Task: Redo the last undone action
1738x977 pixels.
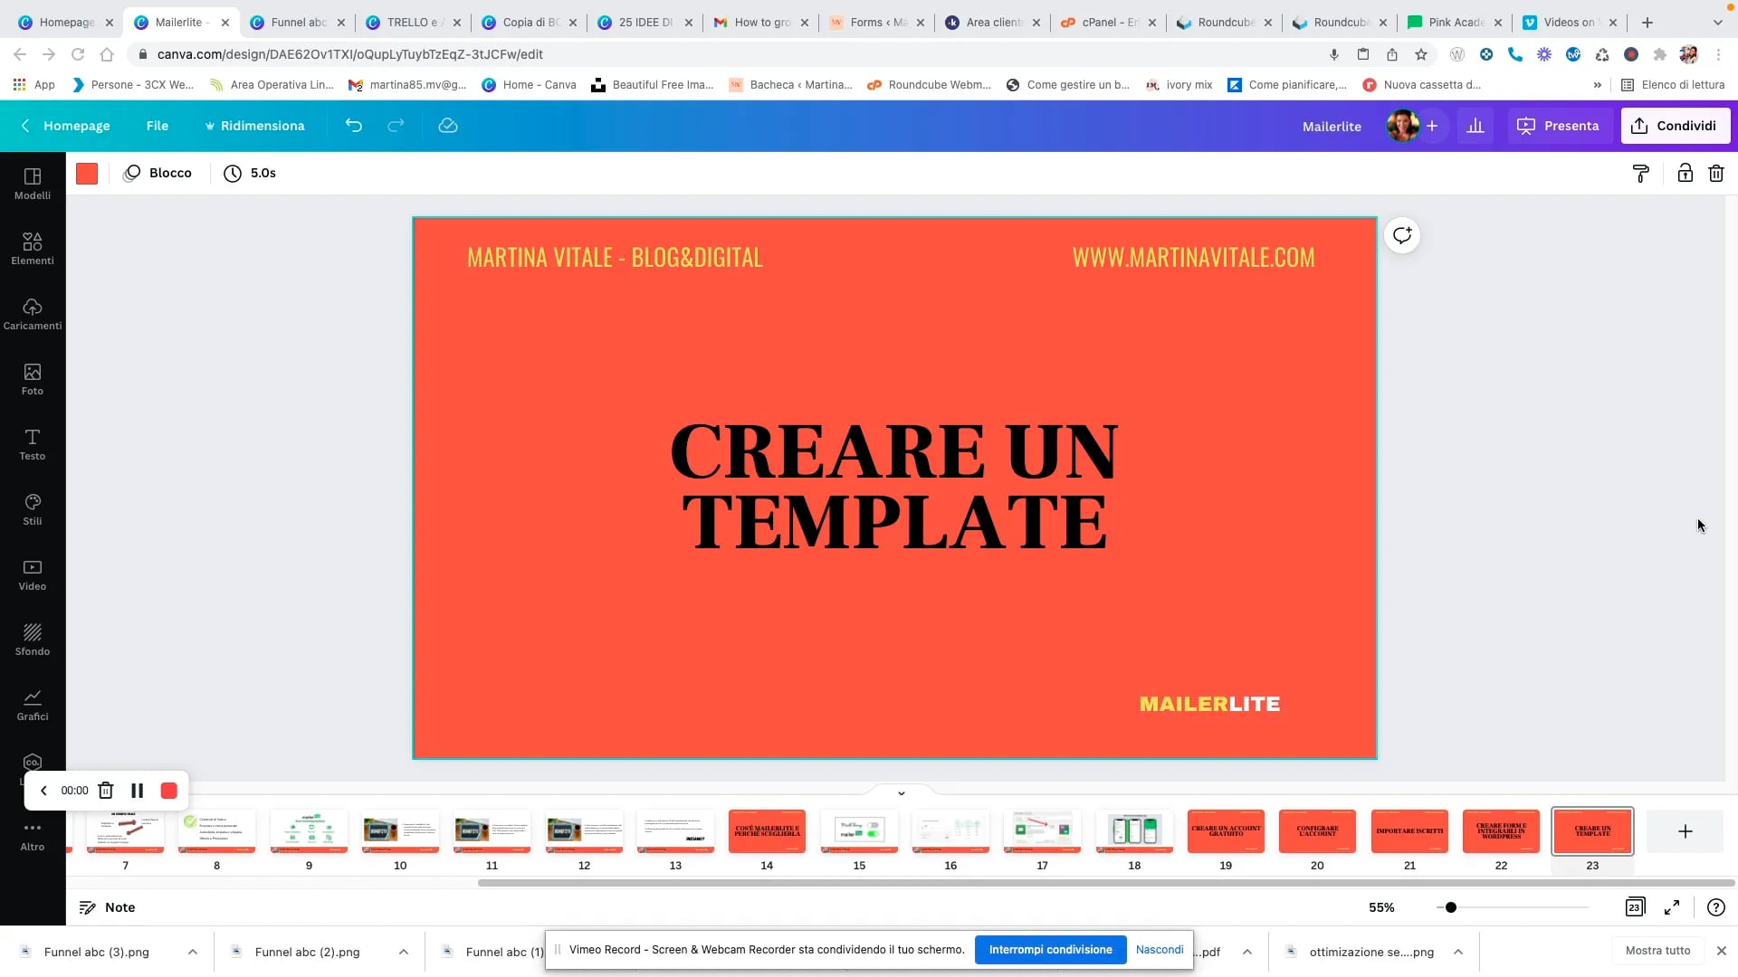Action: pyautogui.click(x=396, y=126)
